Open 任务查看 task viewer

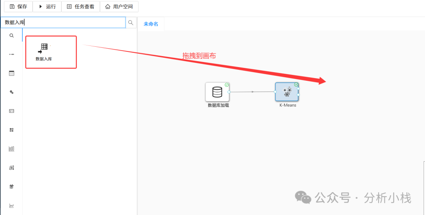(x=81, y=7)
